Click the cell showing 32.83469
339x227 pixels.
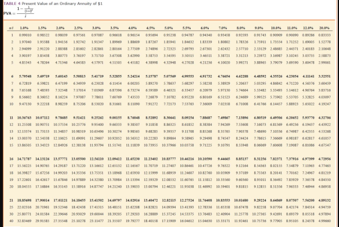(x=24, y=221)
